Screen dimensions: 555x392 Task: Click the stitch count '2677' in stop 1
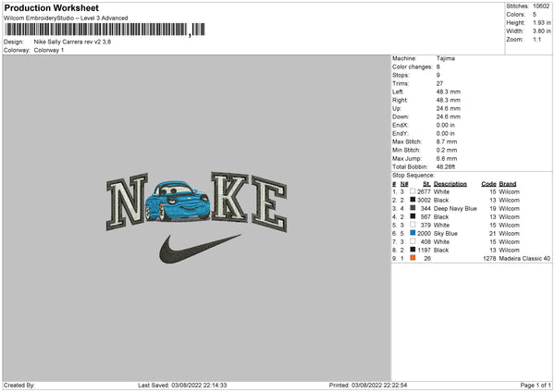click(x=424, y=191)
